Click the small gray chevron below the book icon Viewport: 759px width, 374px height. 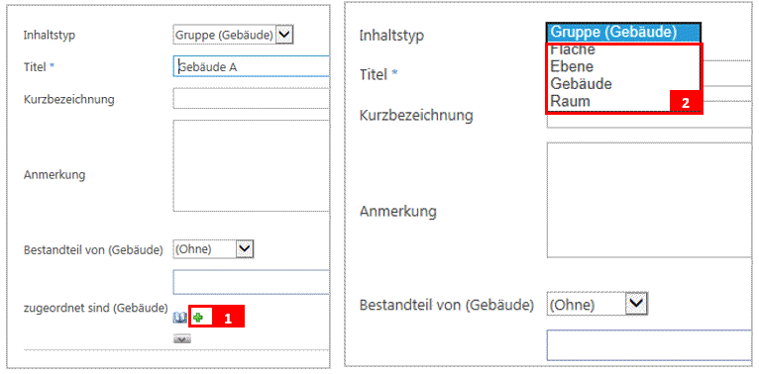(x=182, y=339)
